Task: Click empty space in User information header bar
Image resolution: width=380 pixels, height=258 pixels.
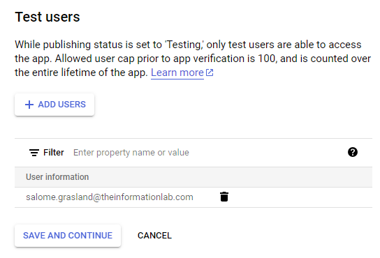Action: click(231, 177)
